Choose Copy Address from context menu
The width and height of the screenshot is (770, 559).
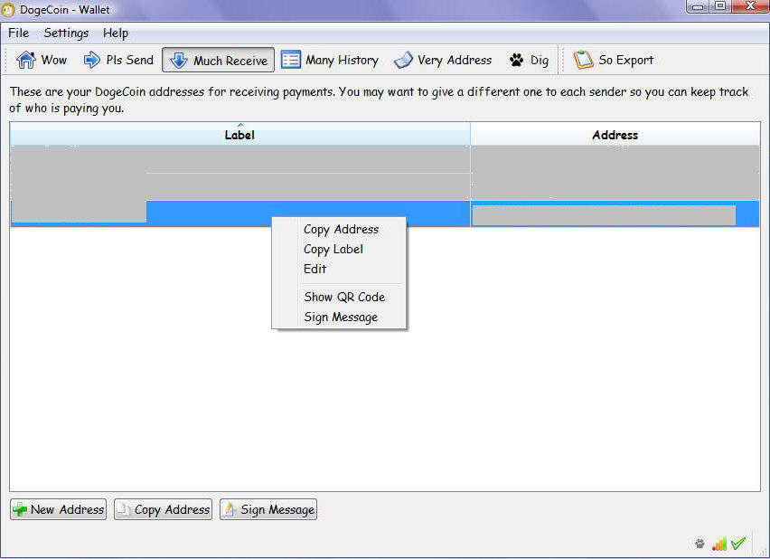[x=341, y=230]
